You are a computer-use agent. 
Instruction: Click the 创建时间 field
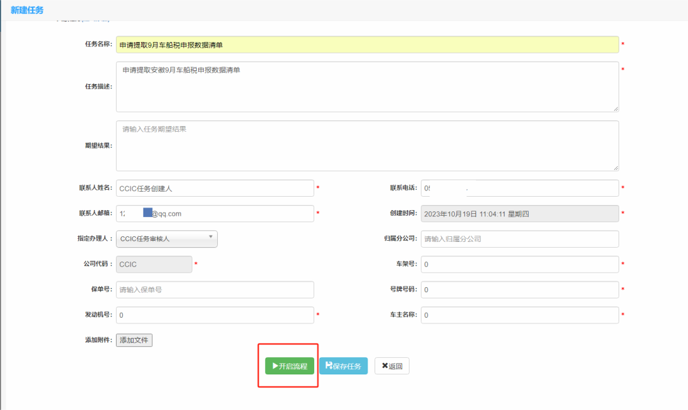pyautogui.click(x=519, y=214)
